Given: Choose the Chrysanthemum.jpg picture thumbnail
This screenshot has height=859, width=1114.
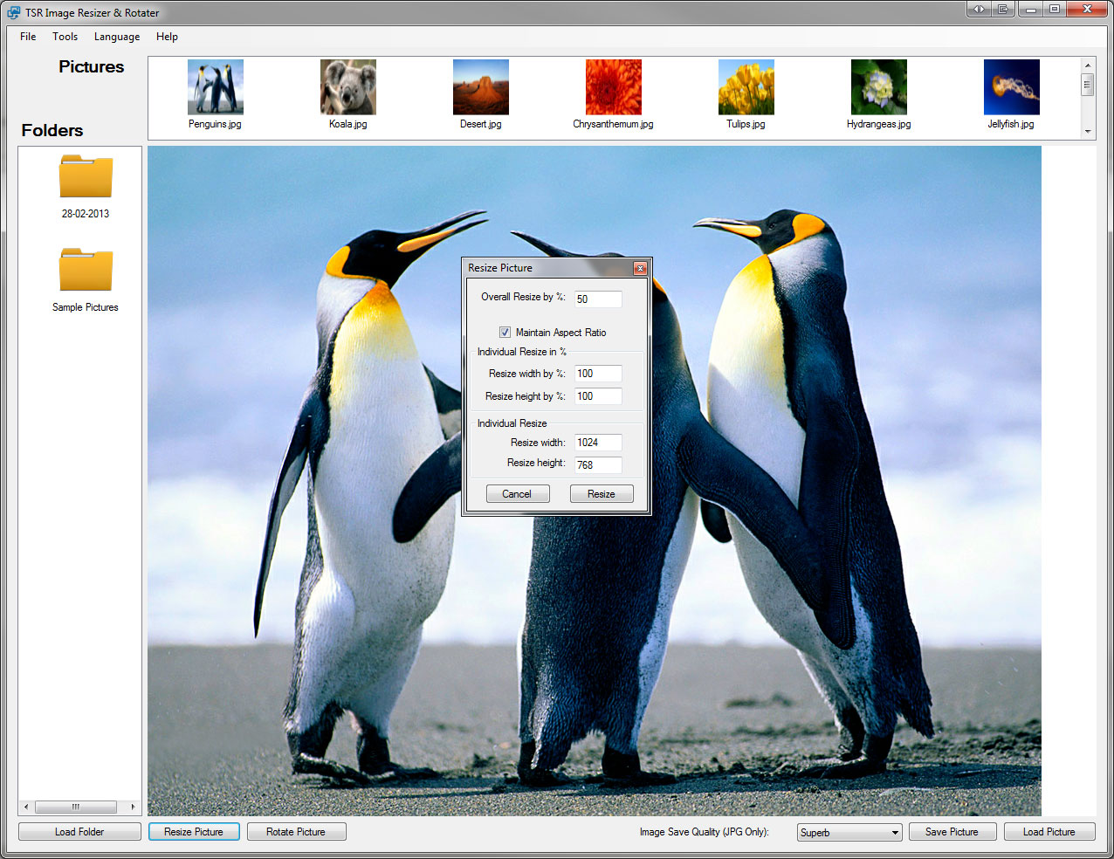Looking at the screenshot, I should click(613, 87).
